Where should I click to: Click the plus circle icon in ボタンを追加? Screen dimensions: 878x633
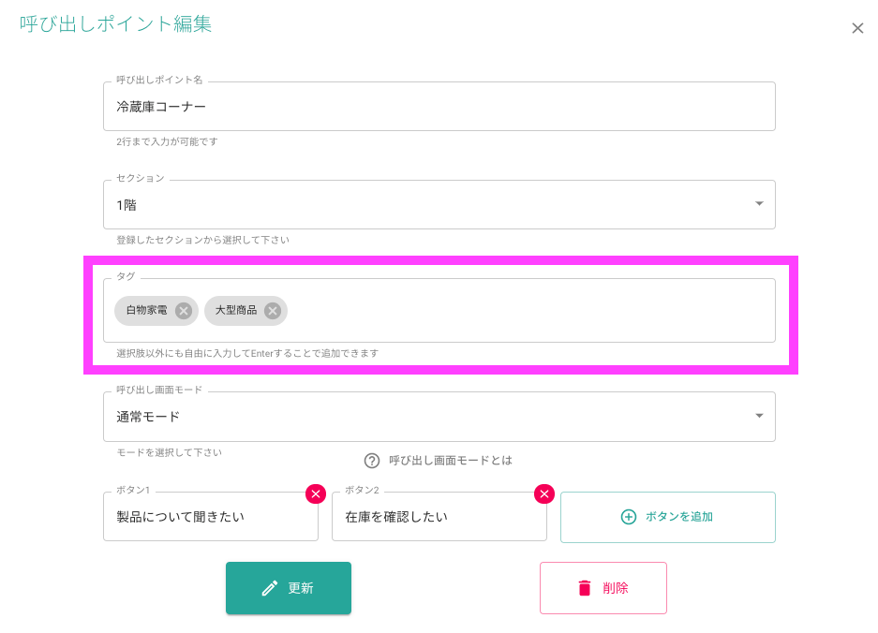point(629,517)
